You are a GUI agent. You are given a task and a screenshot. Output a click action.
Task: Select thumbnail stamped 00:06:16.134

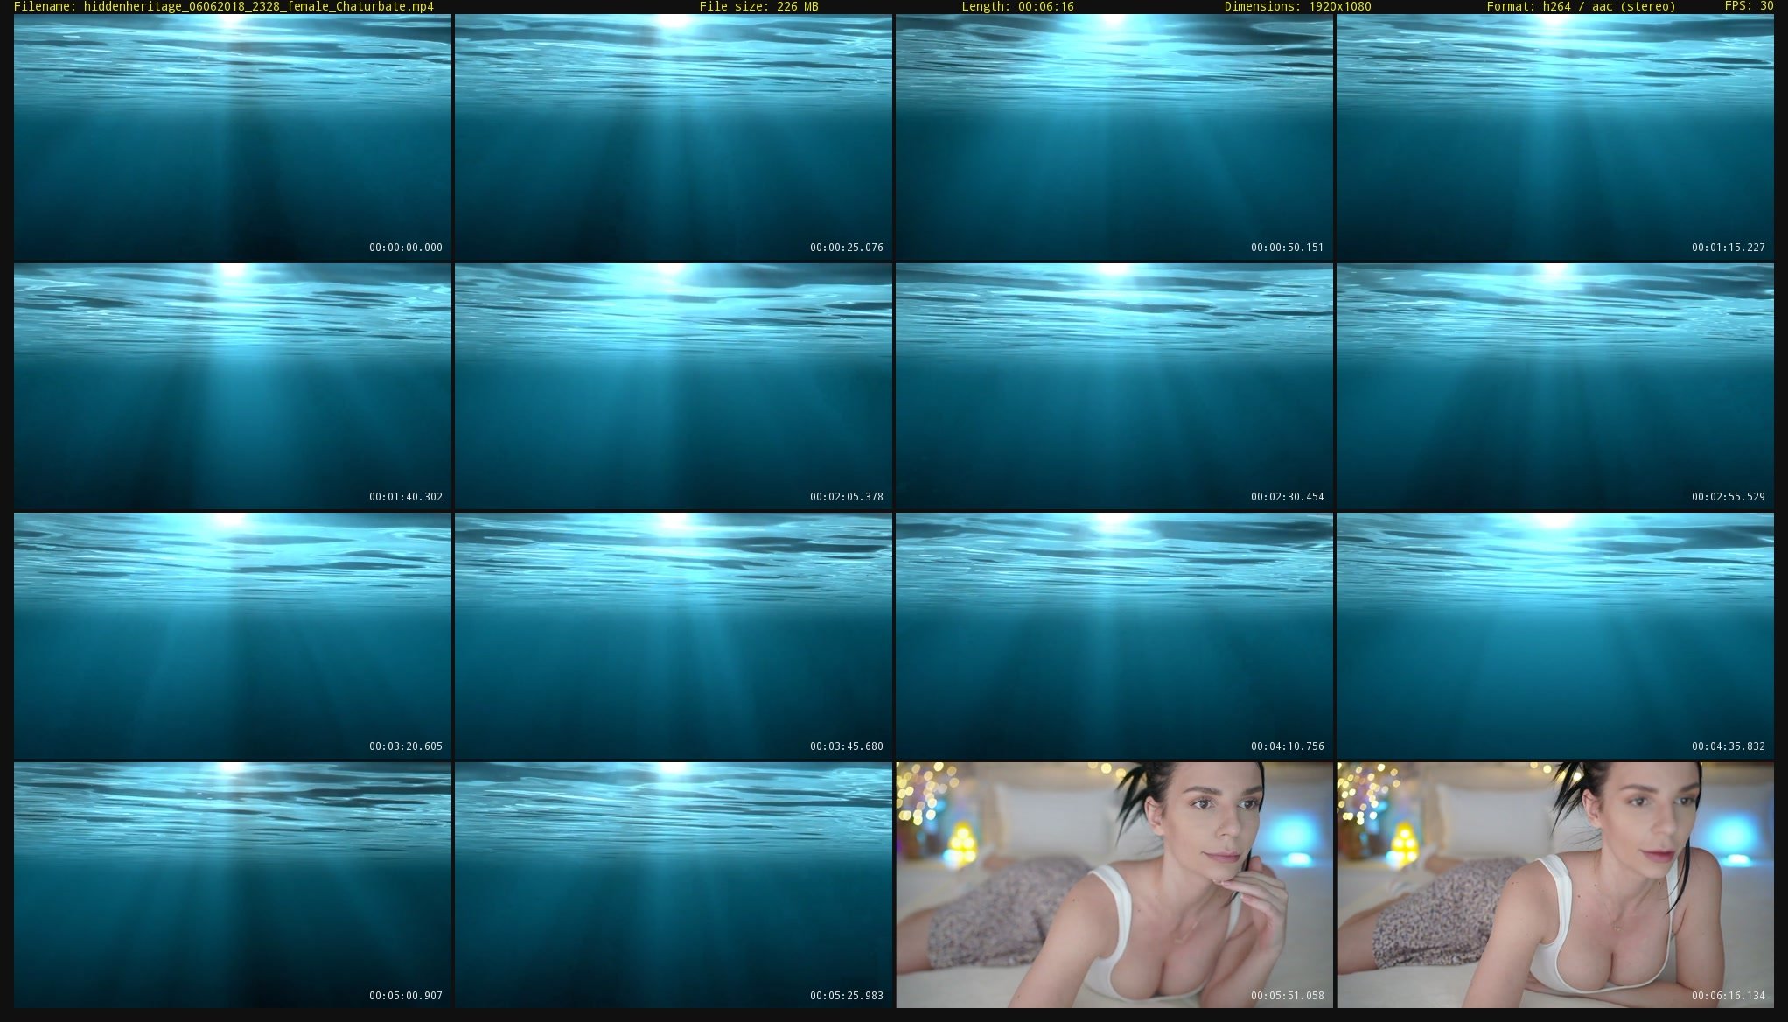click(x=1555, y=885)
